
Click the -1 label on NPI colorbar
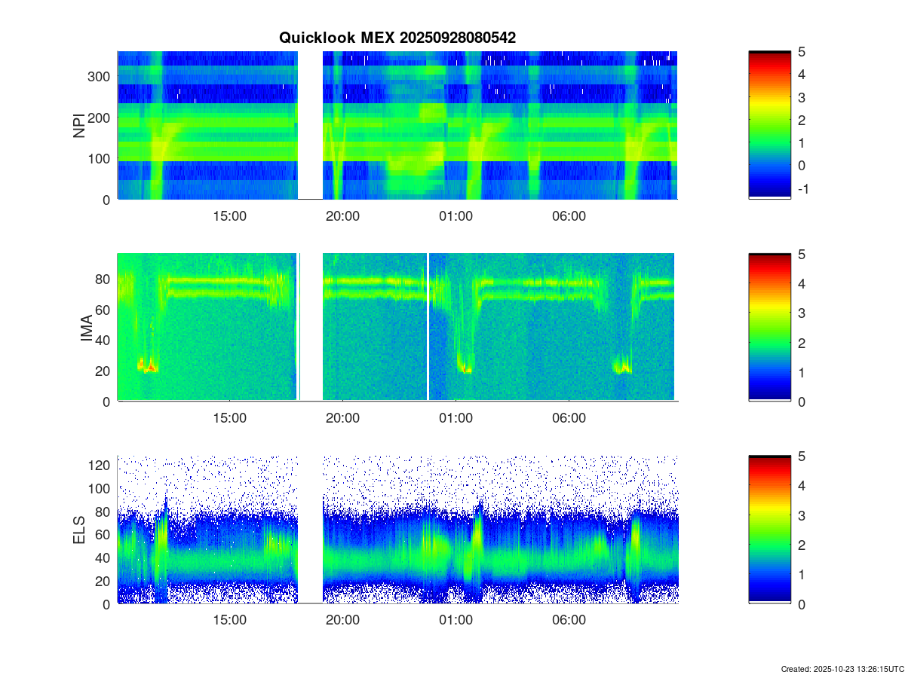(x=804, y=188)
